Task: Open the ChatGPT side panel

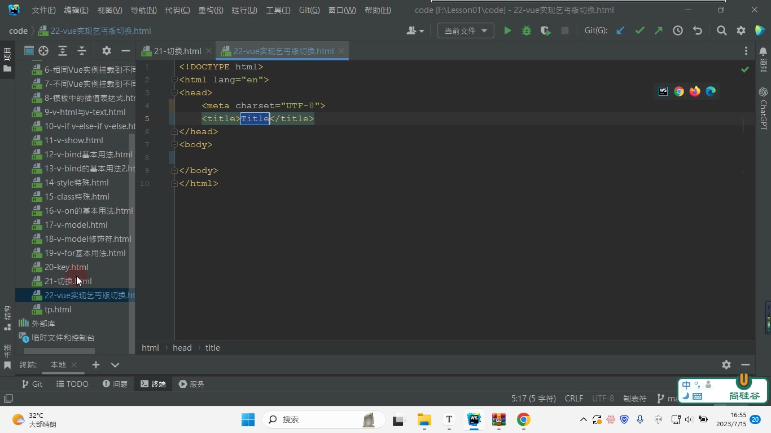Action: pos(763,109)
